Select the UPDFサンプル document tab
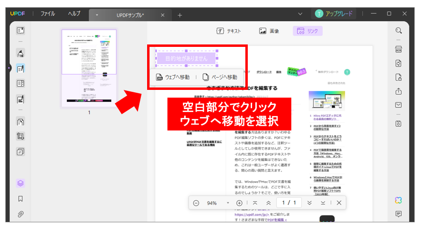This screenshot has height=231, width=421. coord(130,15)
